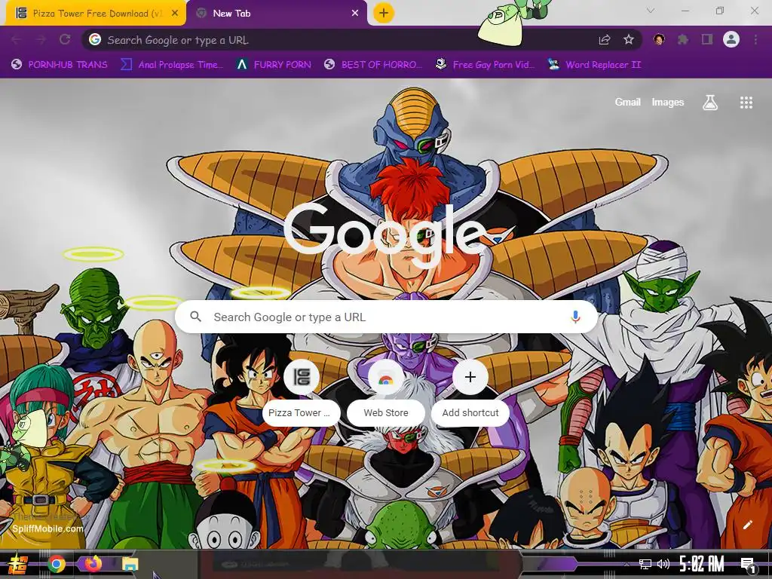Image resolution: width=772 pixels, height=579 pixels.
Task: Open the Chrome profile account icon
Action: pos(731,39)
